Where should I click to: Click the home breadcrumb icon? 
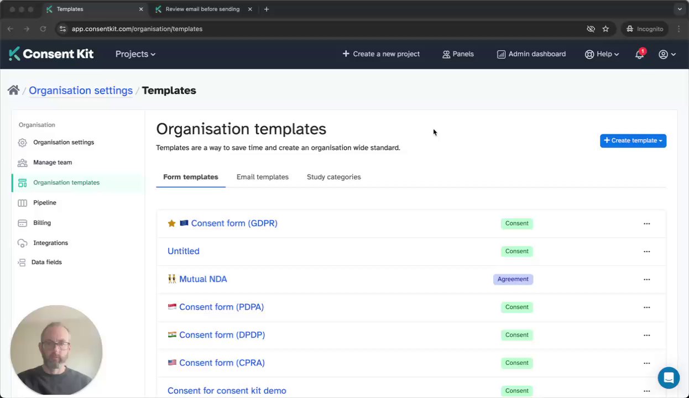13,90
